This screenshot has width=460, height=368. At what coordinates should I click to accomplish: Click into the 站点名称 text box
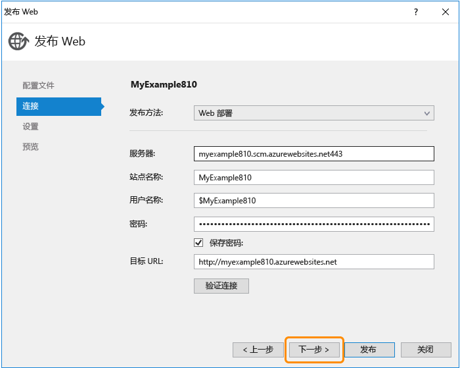pos(314,178)
